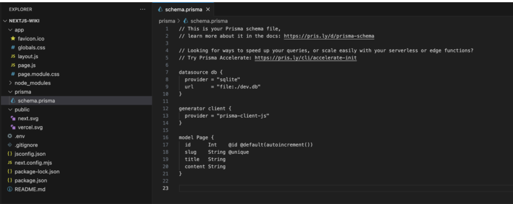The width and height of the screenshot is (513, 204).
Task: Collapse the prisma folder
Action: pos(10,92)
